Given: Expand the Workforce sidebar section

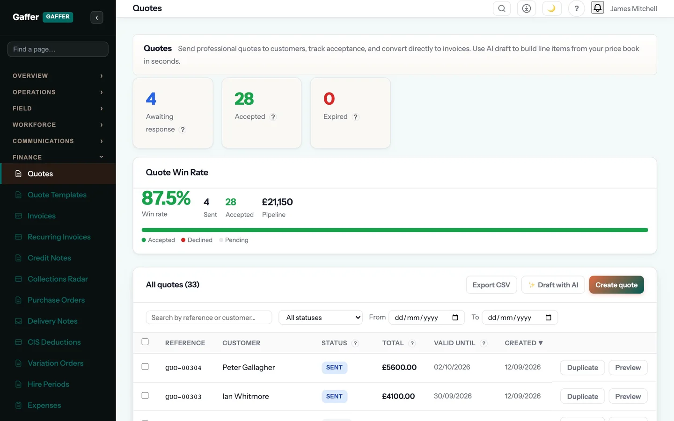Looking at the screenshot, I should pyautogui.click(x=58, y=125).
